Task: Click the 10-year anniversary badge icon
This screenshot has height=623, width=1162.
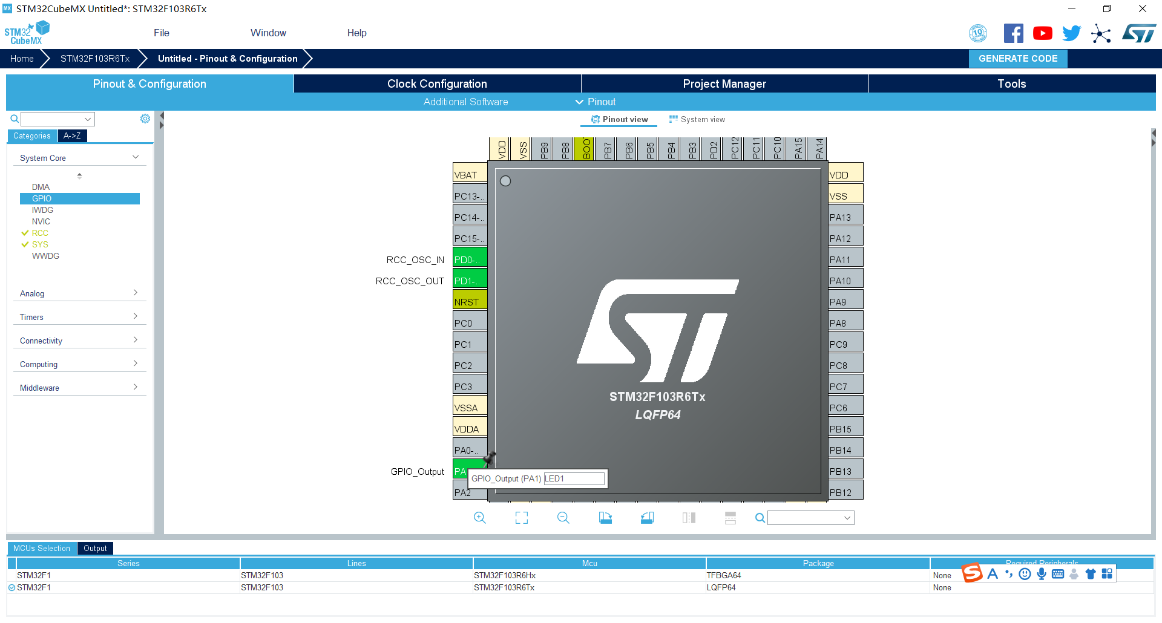Action: click(978, 33)
